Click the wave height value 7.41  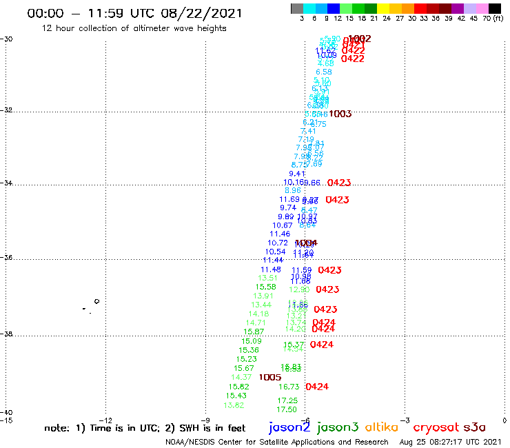pos(308,132)
